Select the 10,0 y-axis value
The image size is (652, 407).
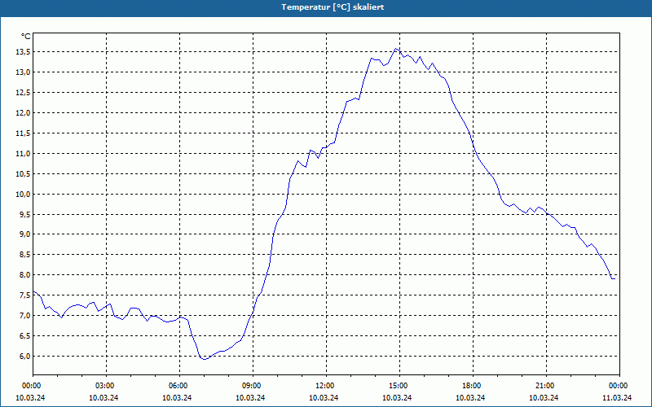(24, 195)
